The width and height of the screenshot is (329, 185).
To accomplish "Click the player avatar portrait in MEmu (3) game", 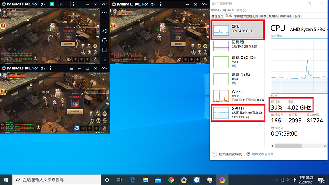I will 114,13.
